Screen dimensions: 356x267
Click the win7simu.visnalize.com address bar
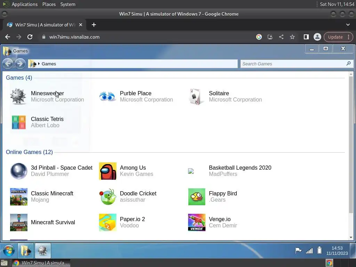(74, 37)
